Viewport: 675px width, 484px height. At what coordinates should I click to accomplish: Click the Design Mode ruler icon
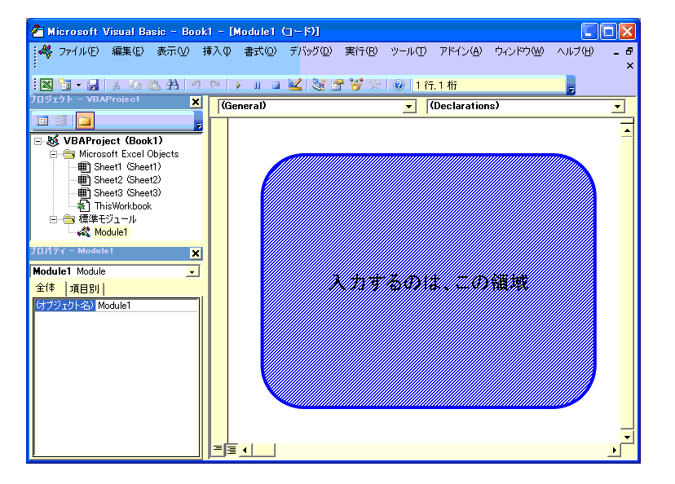pyautogui.click(x=295, y=85)
